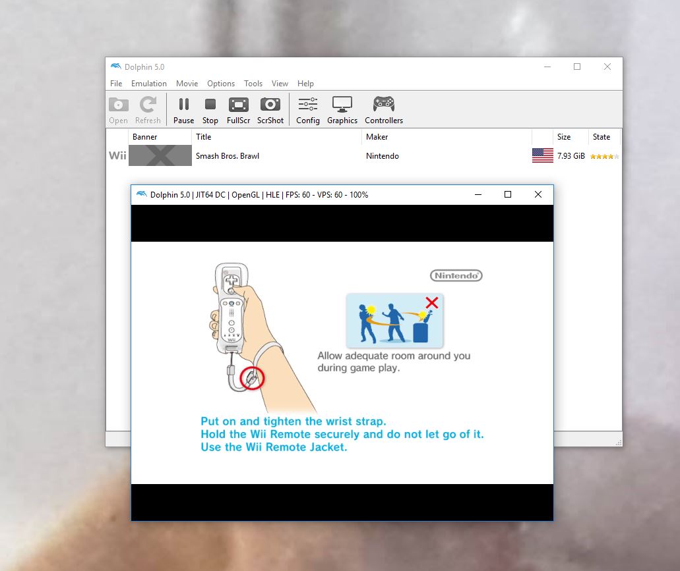
Task: Open the View menu
Action: [x=280, y=84]
